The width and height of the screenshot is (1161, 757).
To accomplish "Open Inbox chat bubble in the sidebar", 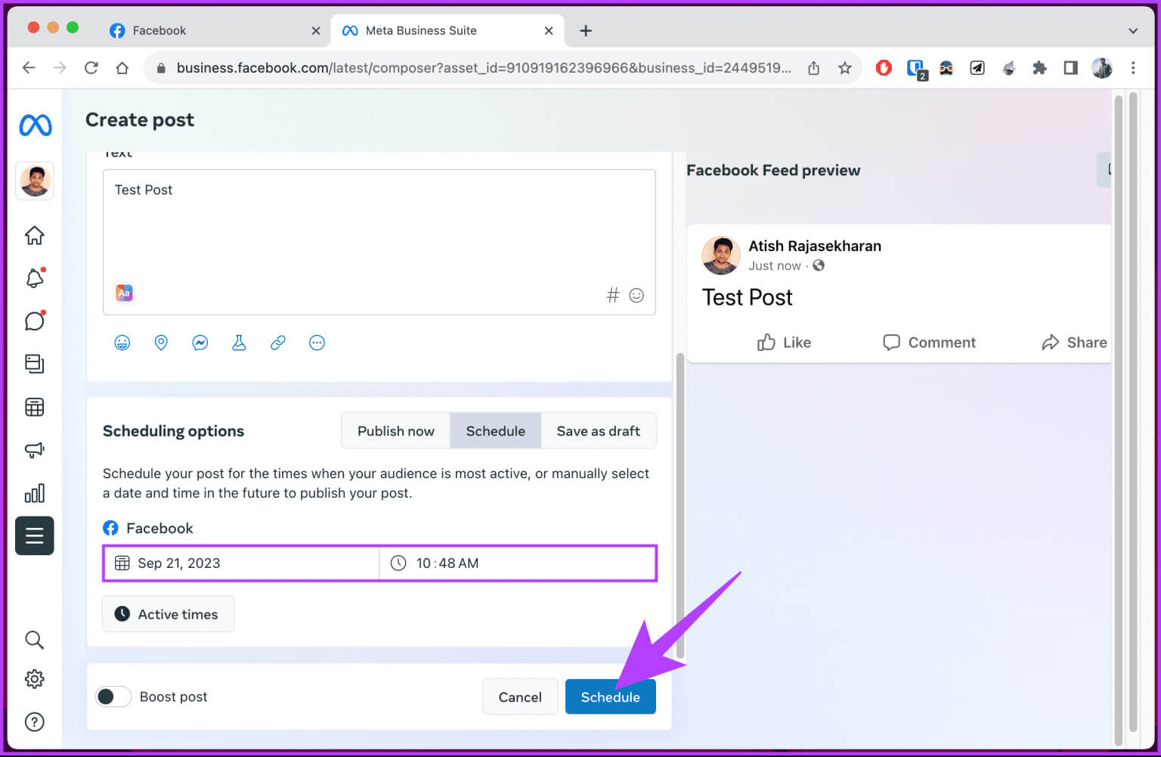I will pyautogui.click(x=35, y=321).
